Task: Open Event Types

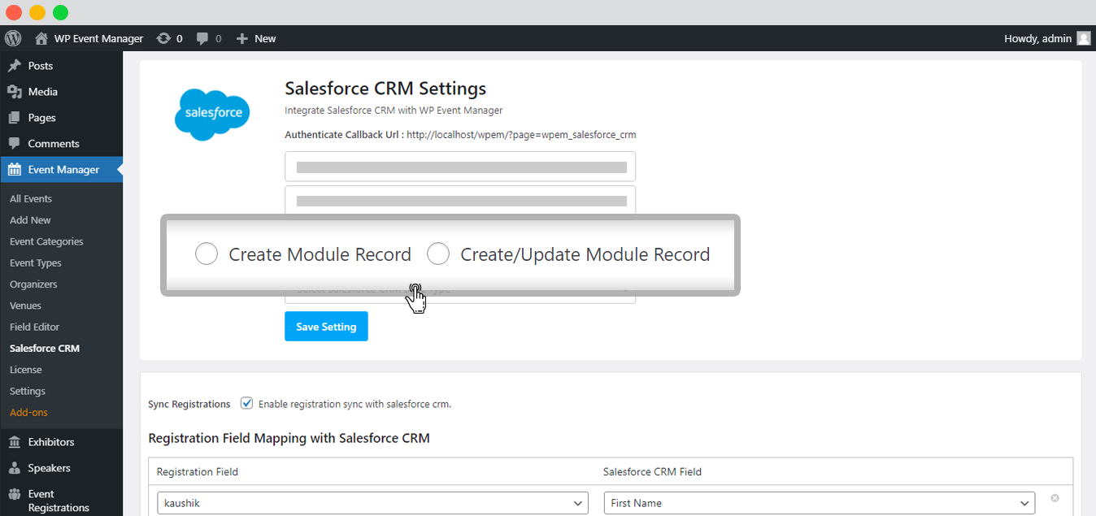Action: (36, 263)
